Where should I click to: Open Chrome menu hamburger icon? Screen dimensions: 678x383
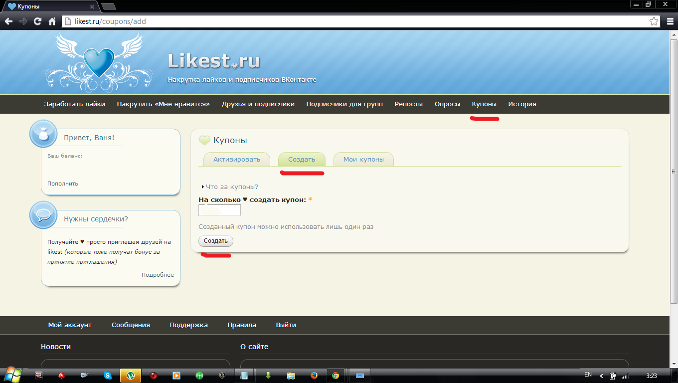(670, 21)
